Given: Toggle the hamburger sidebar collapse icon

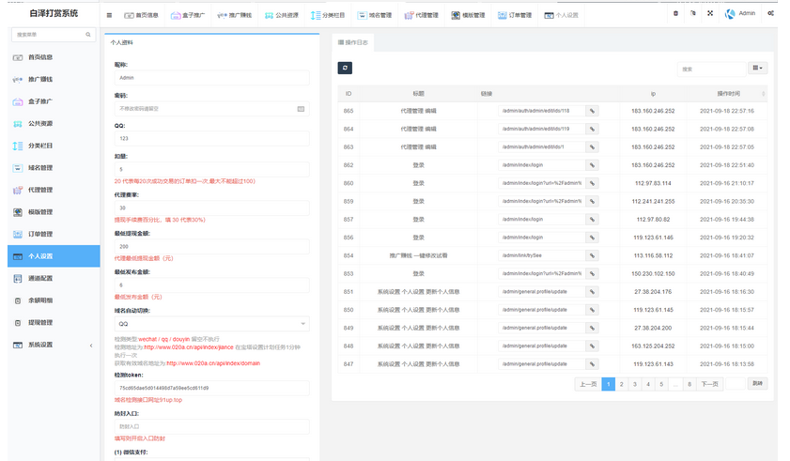Looking at the screenshot, I should click(x=109, y=15).
